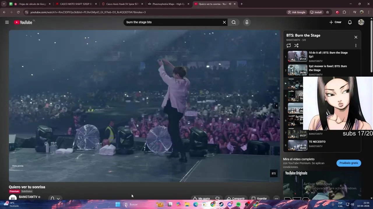373x209 pixels.
Task: Open Chrome three-dot menu
Action: pos(369,12)
